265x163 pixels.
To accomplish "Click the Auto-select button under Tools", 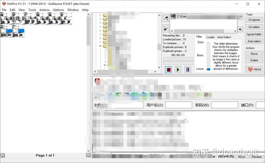I will 254,41.
